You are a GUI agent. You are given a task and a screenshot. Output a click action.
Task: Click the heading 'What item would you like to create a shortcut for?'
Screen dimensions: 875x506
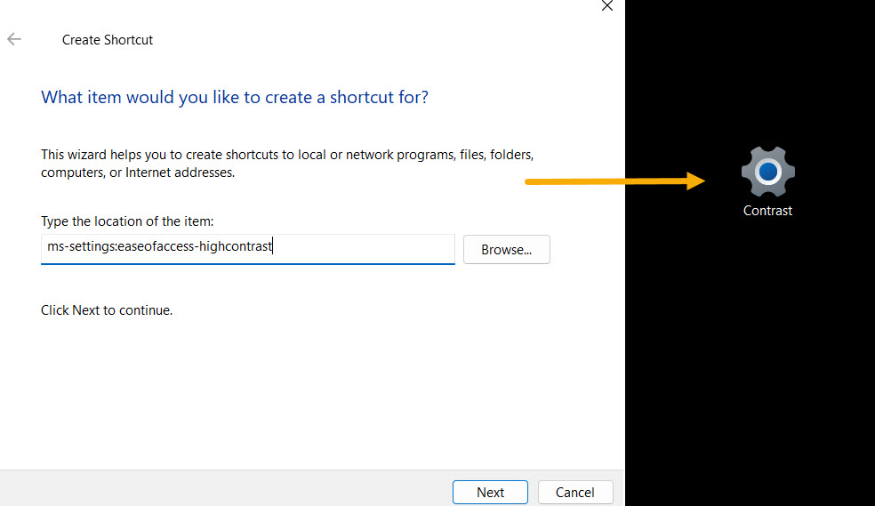pos(235,97)
